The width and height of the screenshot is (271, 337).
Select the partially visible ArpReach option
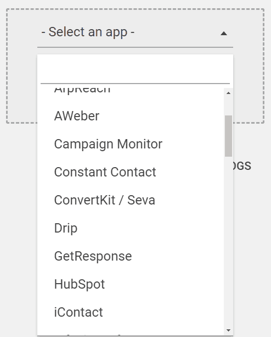tap(131, 92)
